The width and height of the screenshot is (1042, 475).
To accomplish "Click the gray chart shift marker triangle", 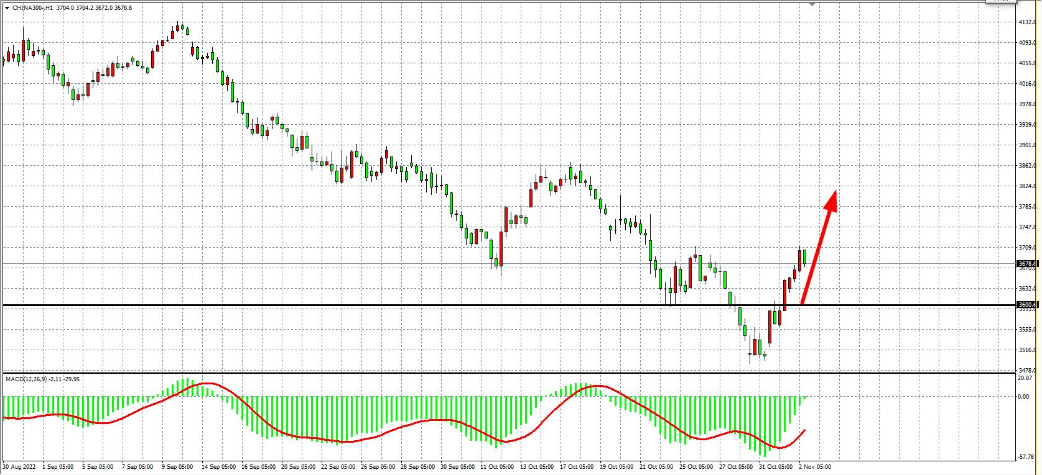I will pyautogui.click(x=811, y=4).
